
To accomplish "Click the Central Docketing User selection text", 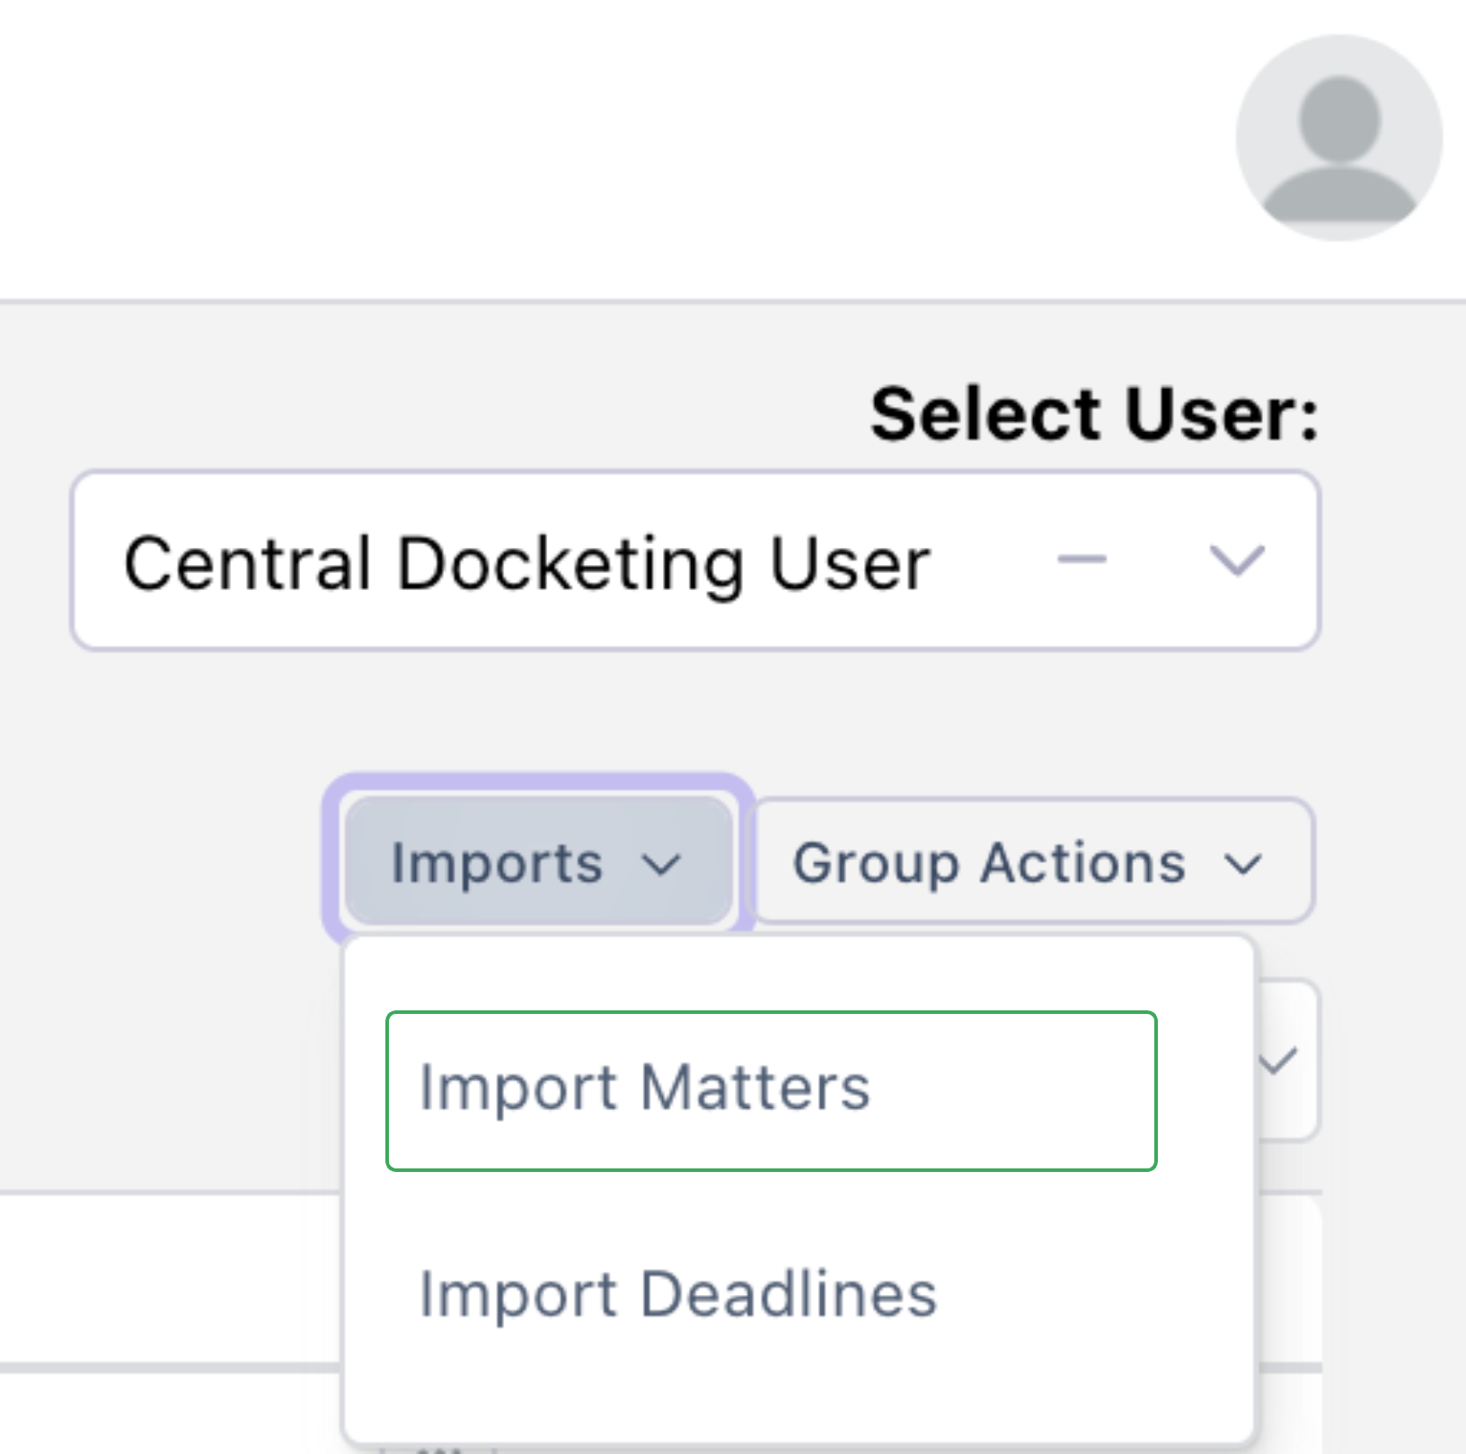I will (526, 563).
